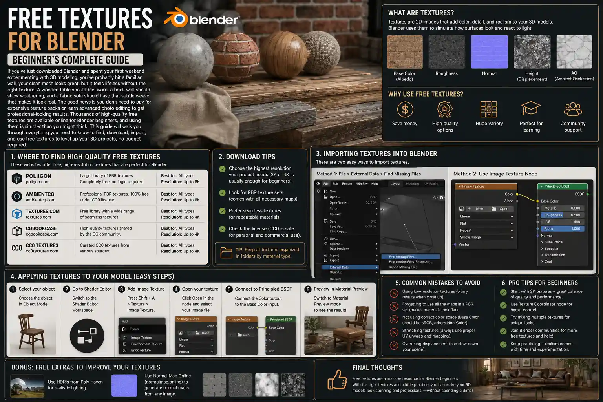Click the CC0 Textures logo
Screen dimensions: 603x402
point(17,248)
